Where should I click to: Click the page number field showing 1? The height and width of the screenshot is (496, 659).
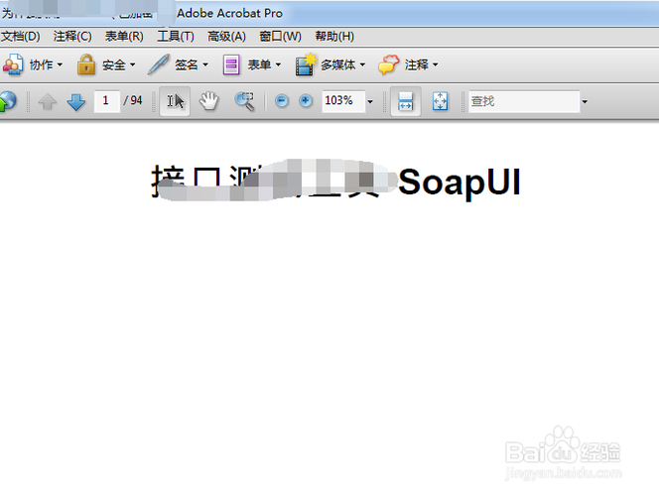107,101
